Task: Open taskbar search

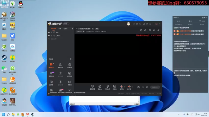Action: click(8, 114)
